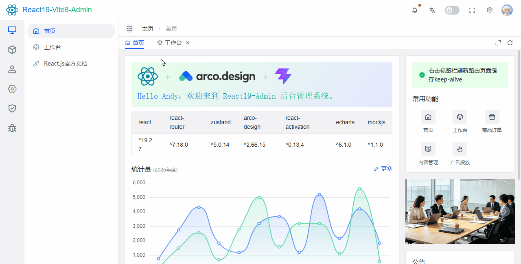Enter fullscreen mode from the header

coord(472,10)
